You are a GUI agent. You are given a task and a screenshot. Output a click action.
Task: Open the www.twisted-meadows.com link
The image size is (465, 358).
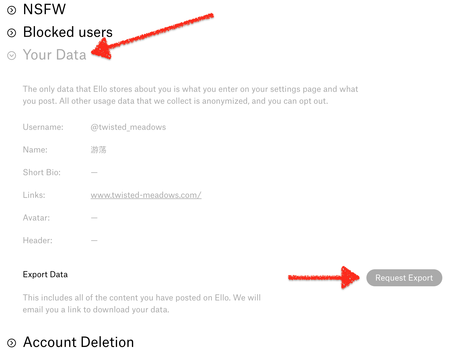pos(146,195)
